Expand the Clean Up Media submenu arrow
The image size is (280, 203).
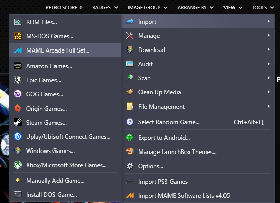tap(269, 92)
